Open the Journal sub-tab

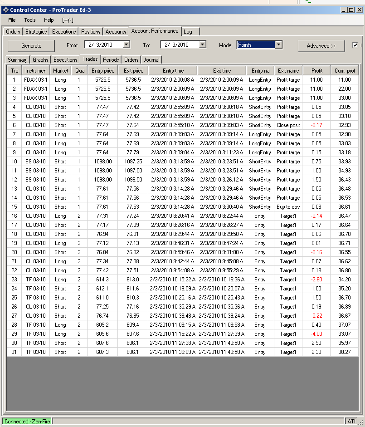point(151,60)
